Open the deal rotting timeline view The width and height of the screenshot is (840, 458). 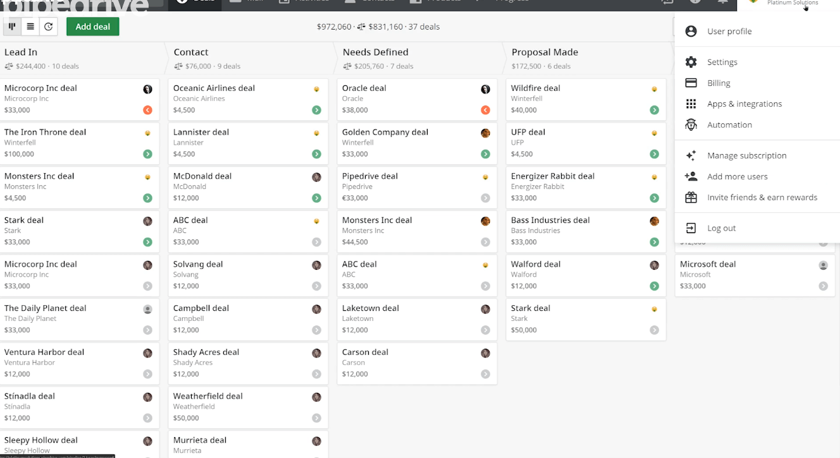pos(48,27)
